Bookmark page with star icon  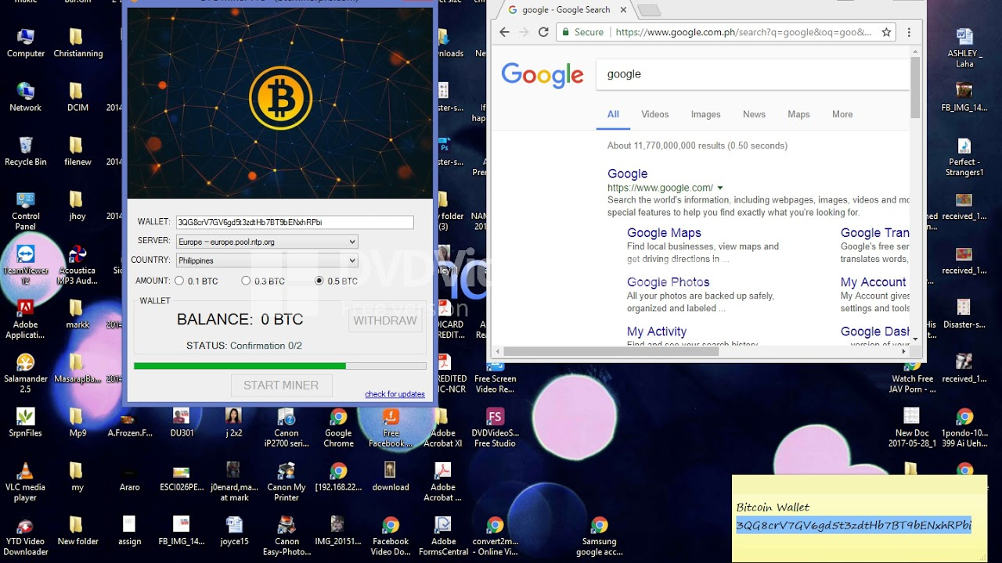(886, 32)
